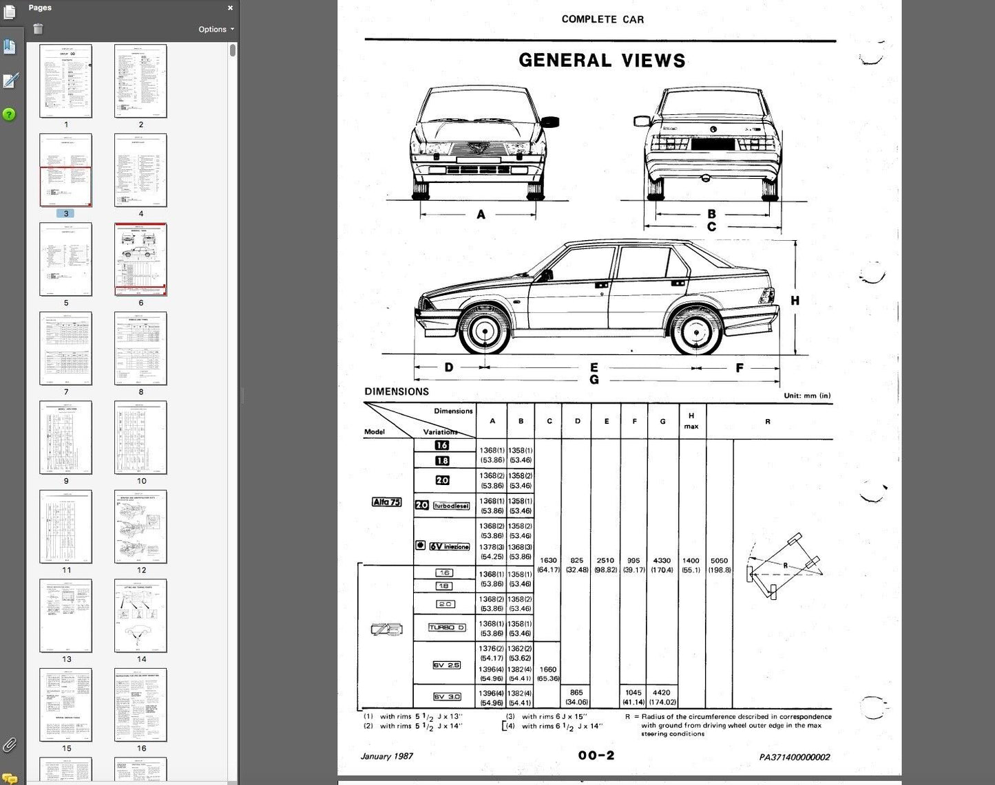This screenshot has width=995, height=785.
Task: Open the Page Thumbnails panel icon
Action: tap(9, 12)
